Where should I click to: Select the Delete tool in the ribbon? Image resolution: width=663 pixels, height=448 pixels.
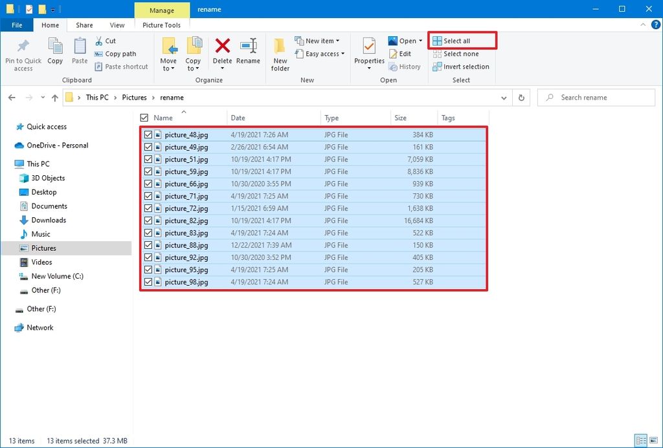222,50
